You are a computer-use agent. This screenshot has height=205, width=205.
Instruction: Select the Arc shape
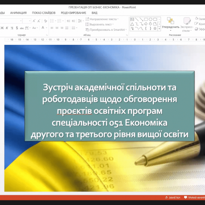click(x=137, y=28)
